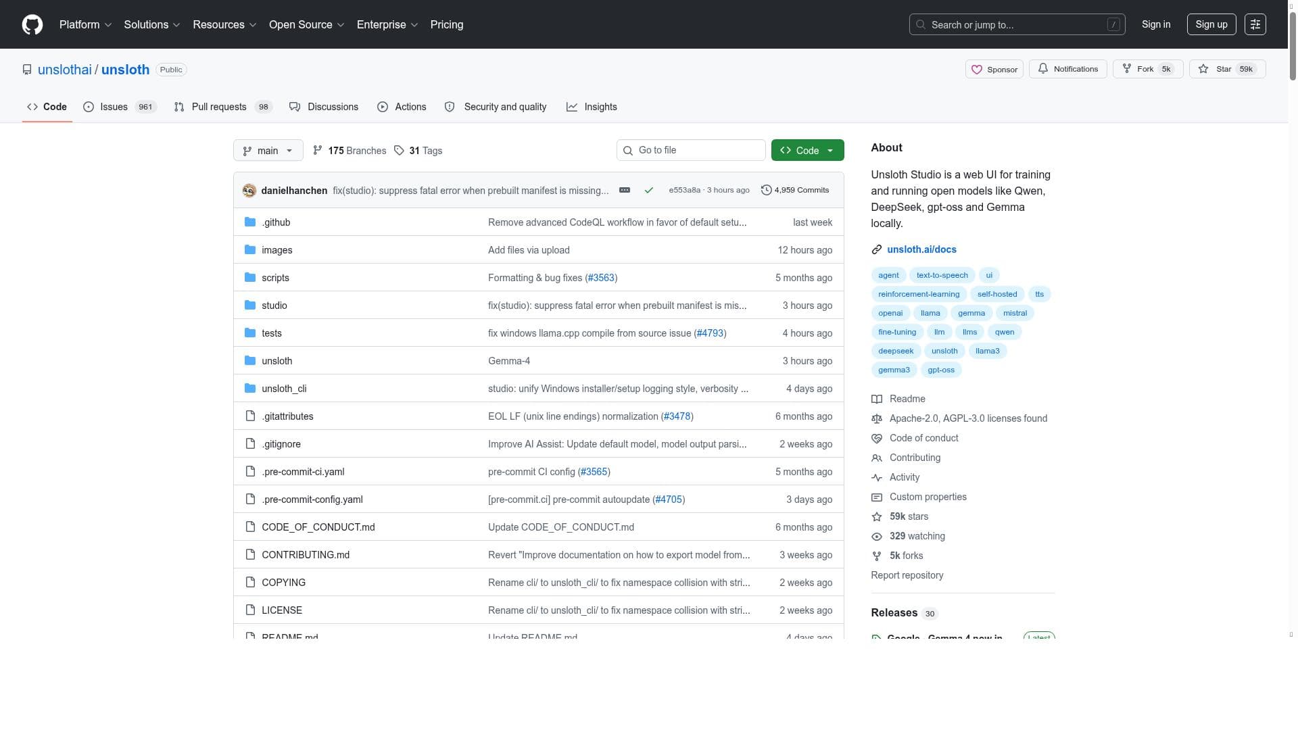Click the Sign in link
The image size is (1298, 730).
click(x=1156, y=24)
